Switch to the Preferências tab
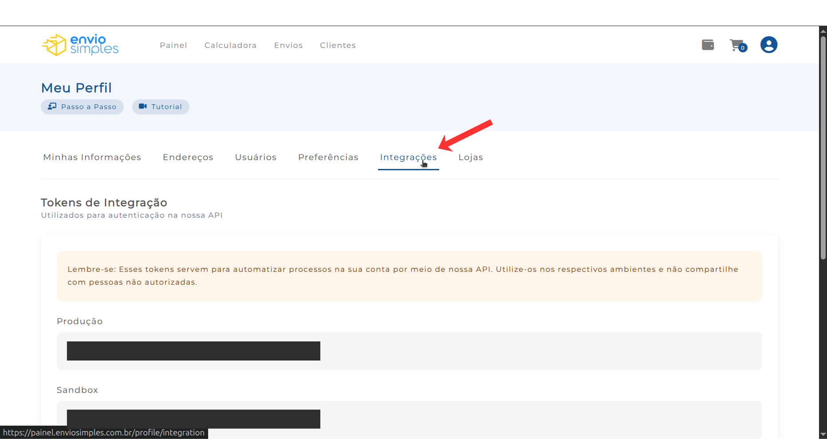 [328, 157]
